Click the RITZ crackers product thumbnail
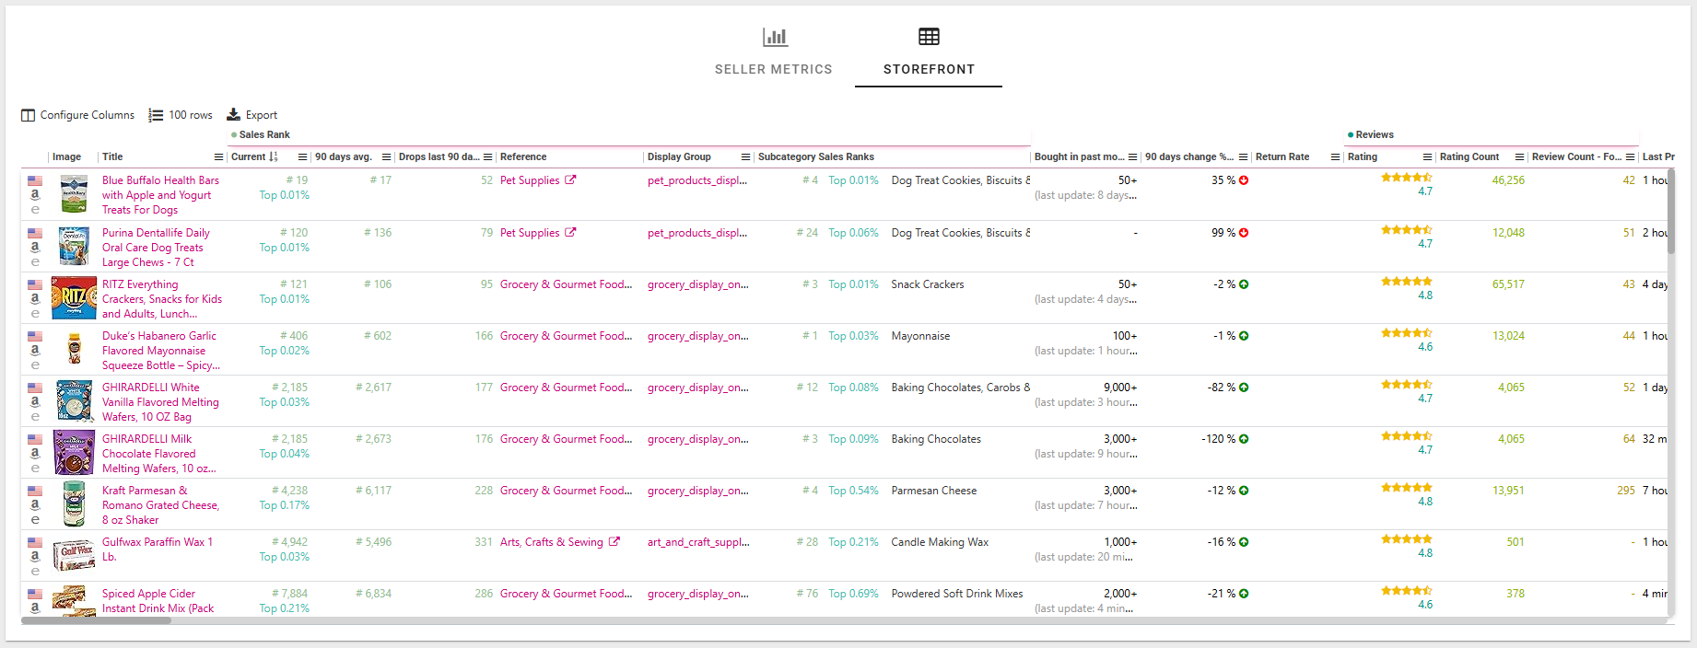Viewport: 1697px width, 648px height. (x=74, y=297)
